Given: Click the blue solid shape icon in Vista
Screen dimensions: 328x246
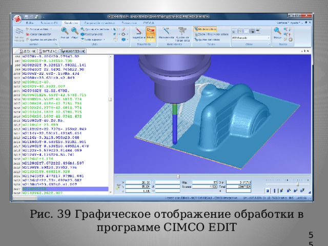Looking at the screenshot, I should coord(124,39).
